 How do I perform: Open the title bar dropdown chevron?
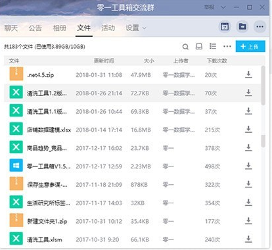(x=223, y=7)
